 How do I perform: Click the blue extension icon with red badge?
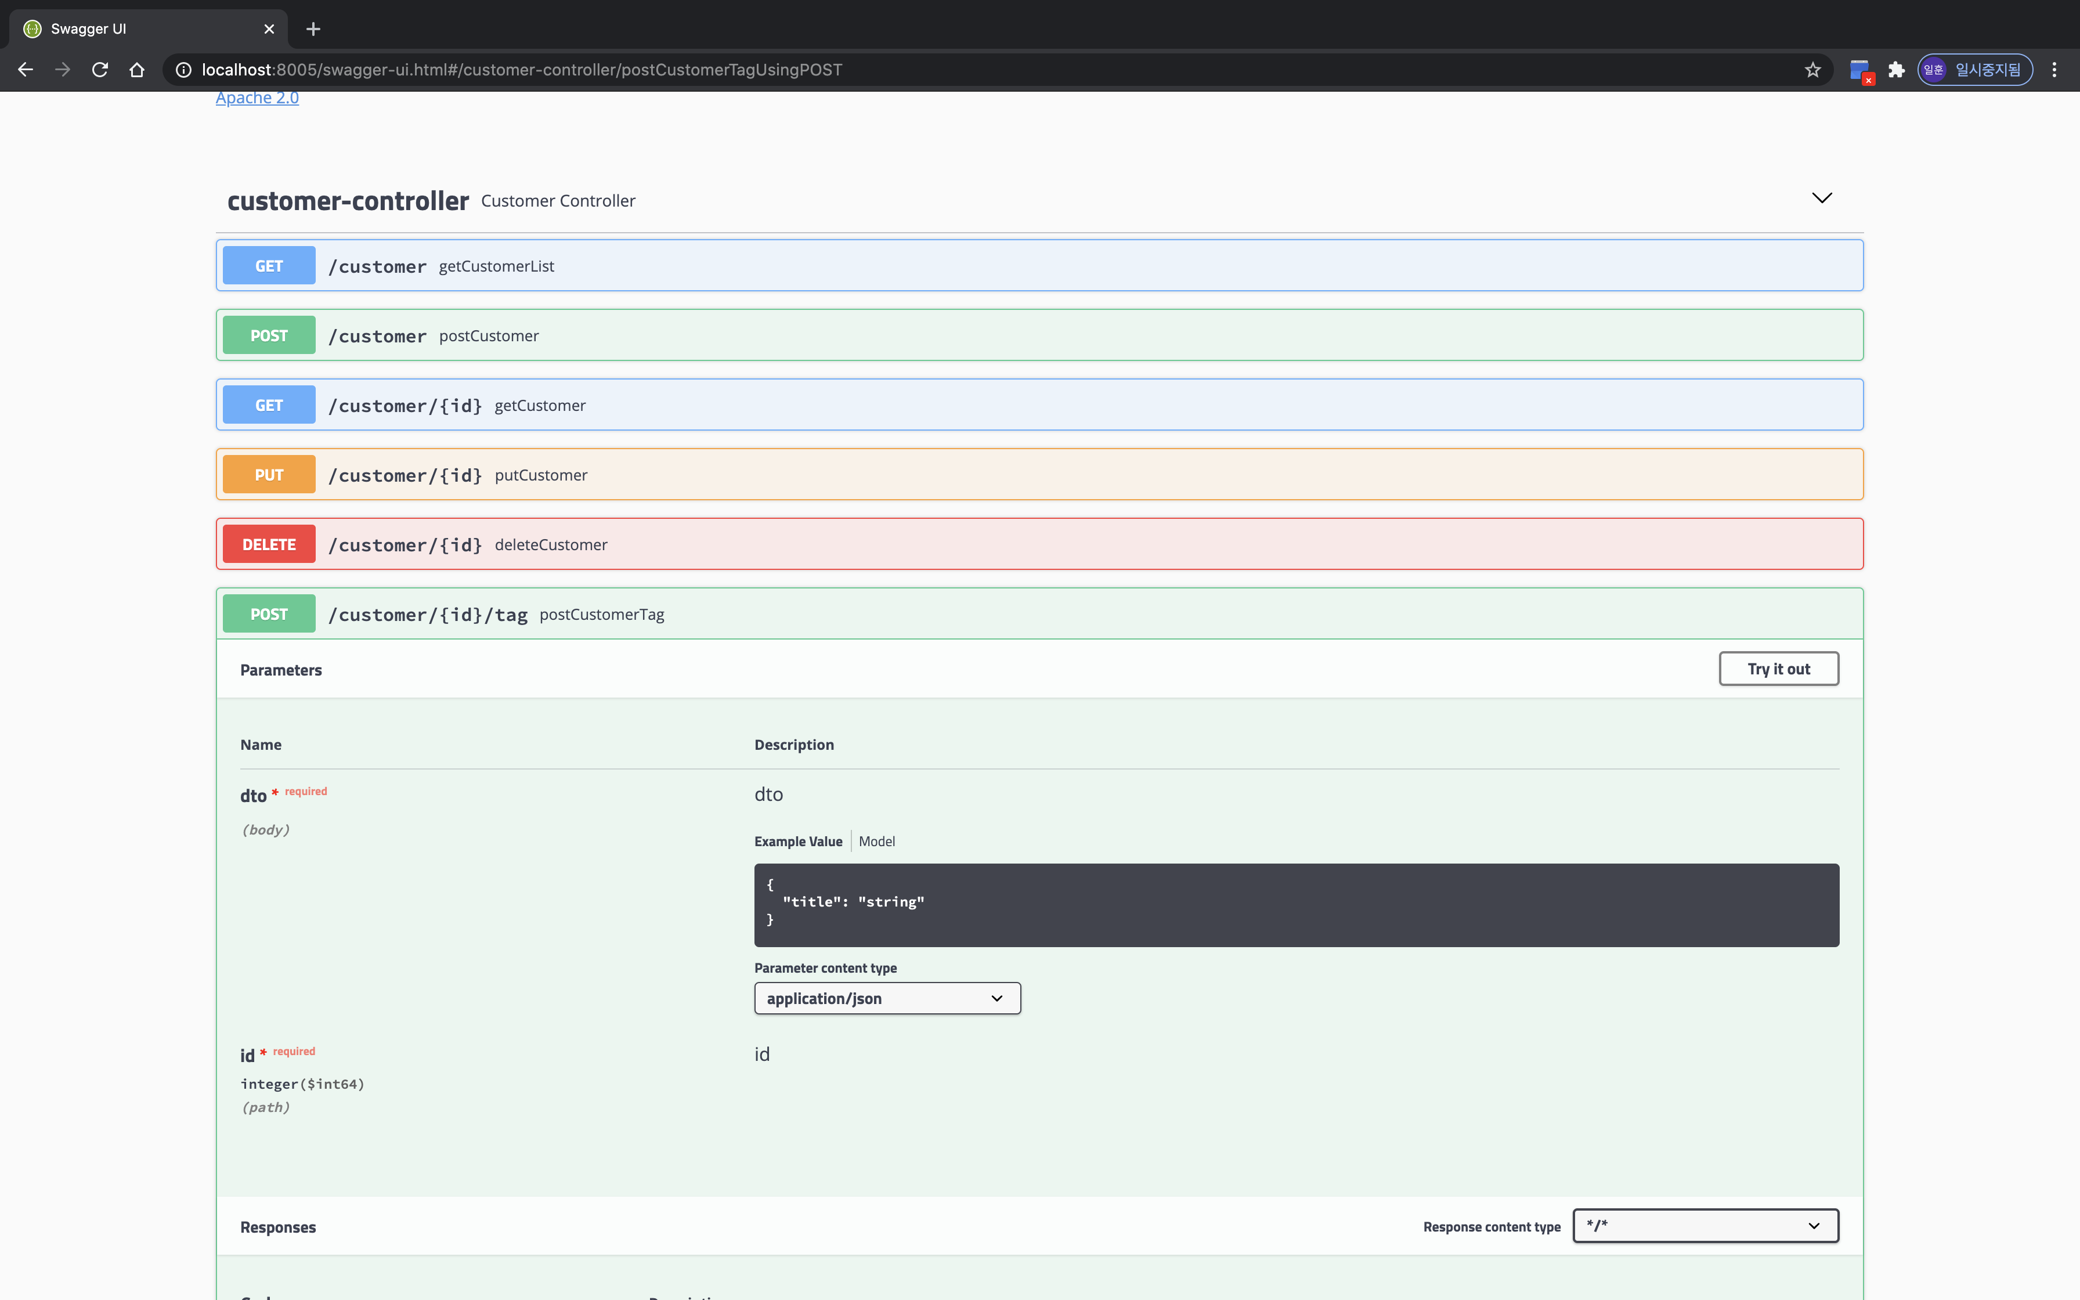coord(1860,70)
